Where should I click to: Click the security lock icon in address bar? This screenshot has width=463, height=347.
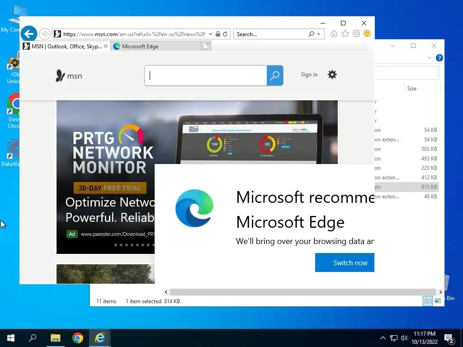coord(217,34)
